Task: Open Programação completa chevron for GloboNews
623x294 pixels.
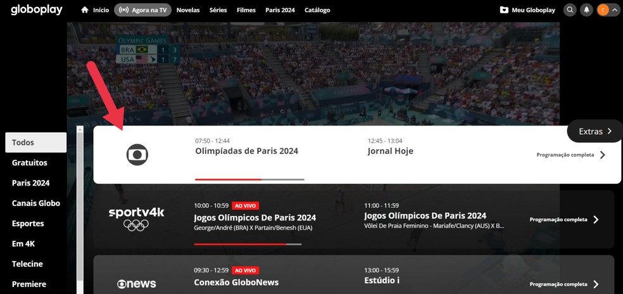Action: coord(596,284)
